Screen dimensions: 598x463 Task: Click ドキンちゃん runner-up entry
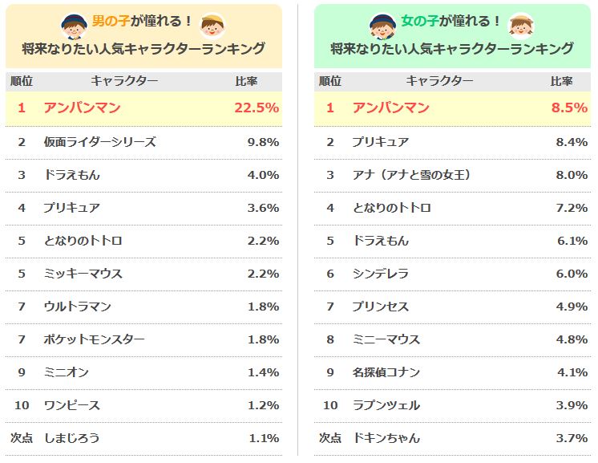tap(386, 438)
